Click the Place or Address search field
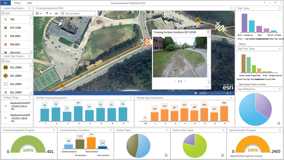Screen dimensions: 284x160 [78, 13]
